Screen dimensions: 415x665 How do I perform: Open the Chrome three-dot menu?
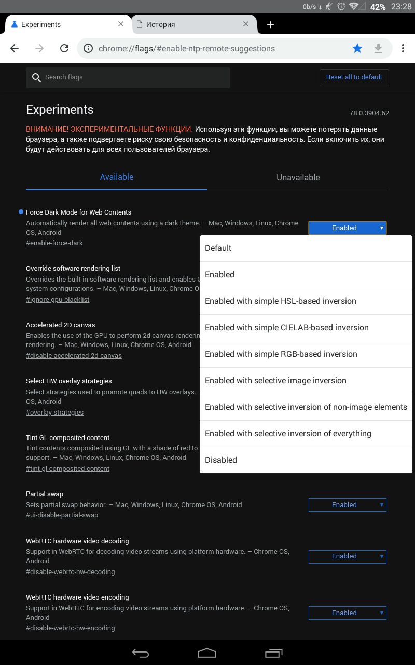point(403,48)
